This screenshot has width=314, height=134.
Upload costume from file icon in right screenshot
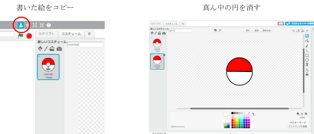pyautogui.click(x=159, y=33)
